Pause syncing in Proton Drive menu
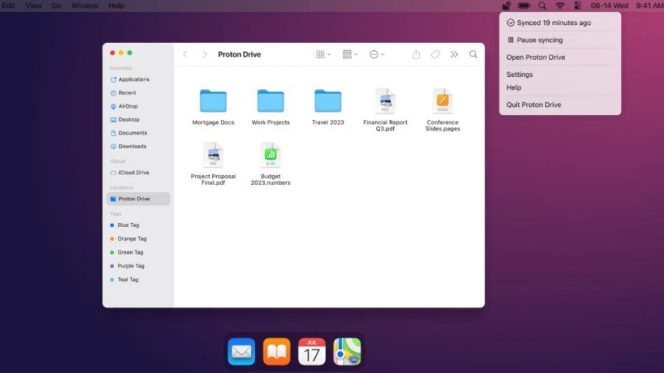 tap(540, 40)
